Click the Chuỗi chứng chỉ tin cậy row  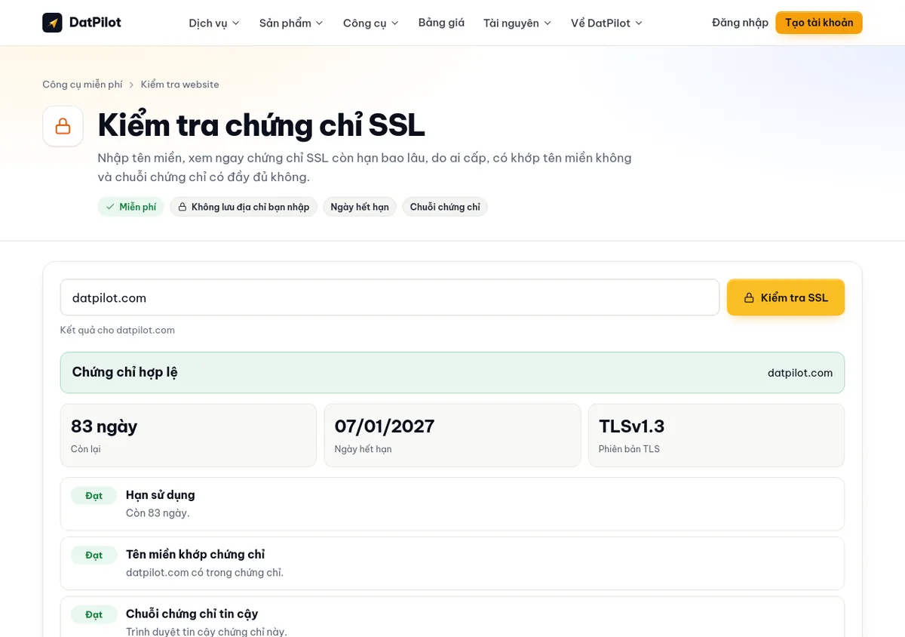(x=452, y=617)
